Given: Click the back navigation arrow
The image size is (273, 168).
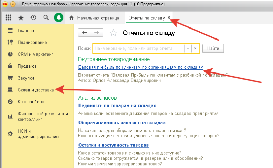Looking at the screenshot, I should (85, 33).
